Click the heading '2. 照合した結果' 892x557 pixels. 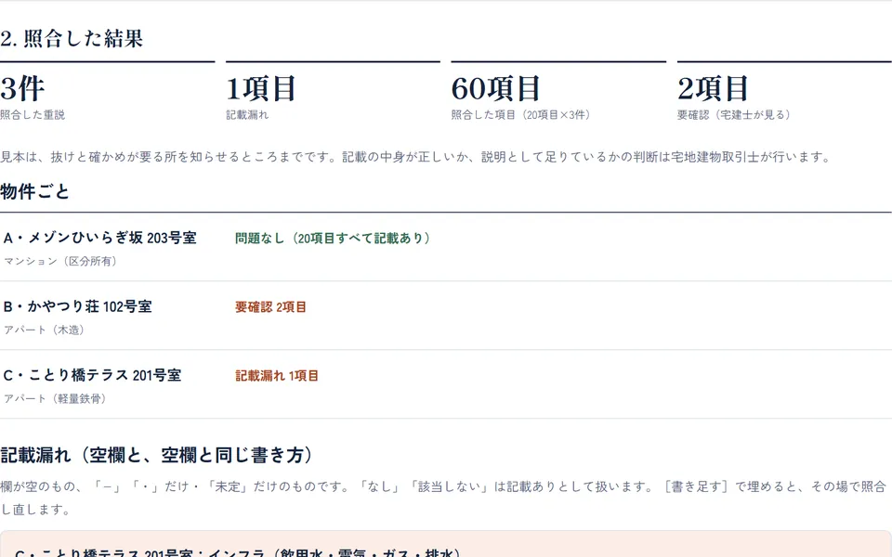pos(72,39)
